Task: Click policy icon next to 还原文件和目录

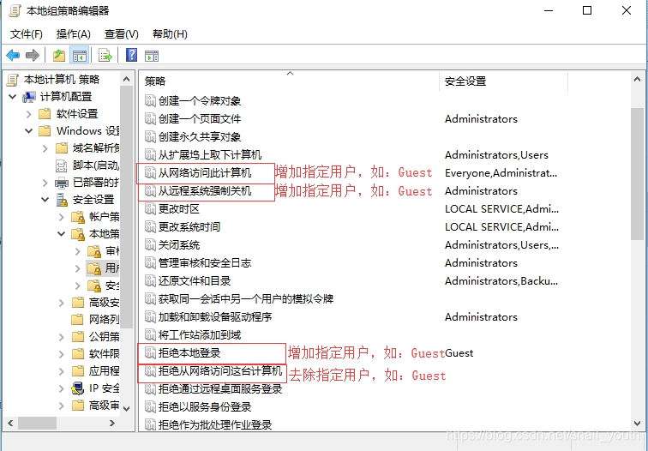Action: pyautogui.click(x=150, y=281)
